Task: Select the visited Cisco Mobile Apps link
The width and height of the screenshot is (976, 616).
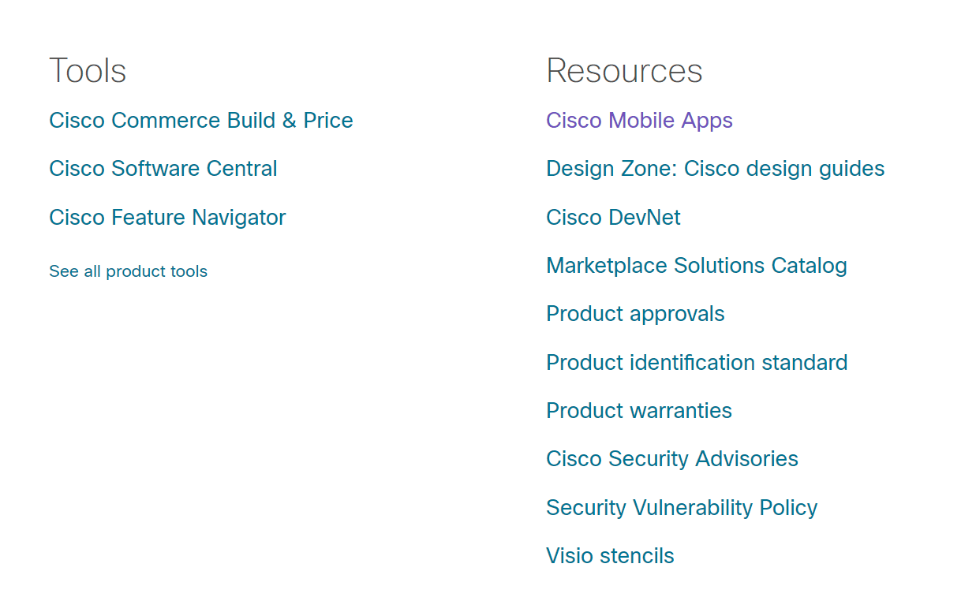Action: pyautogui.click(x=639, y=120)
